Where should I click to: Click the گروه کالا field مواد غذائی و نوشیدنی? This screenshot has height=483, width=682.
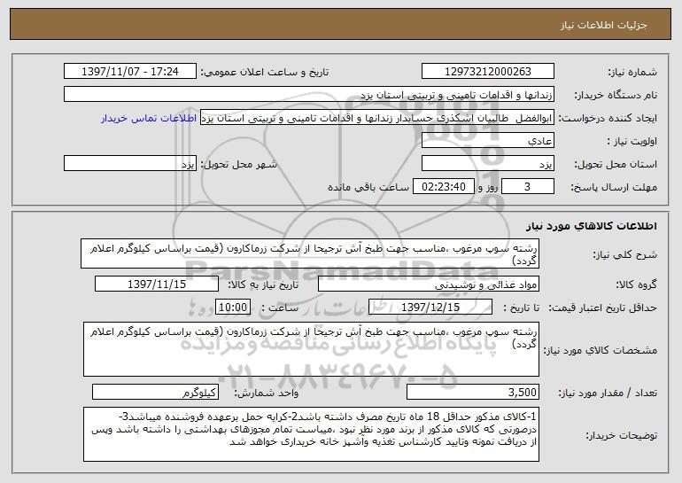coord(429,284)
